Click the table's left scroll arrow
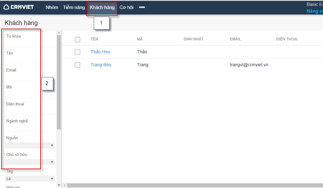323x188 pixels. [65, 185]
